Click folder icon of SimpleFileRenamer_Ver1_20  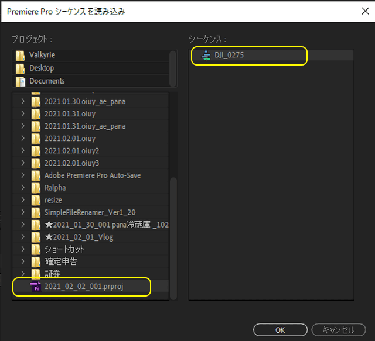point(36,212)
